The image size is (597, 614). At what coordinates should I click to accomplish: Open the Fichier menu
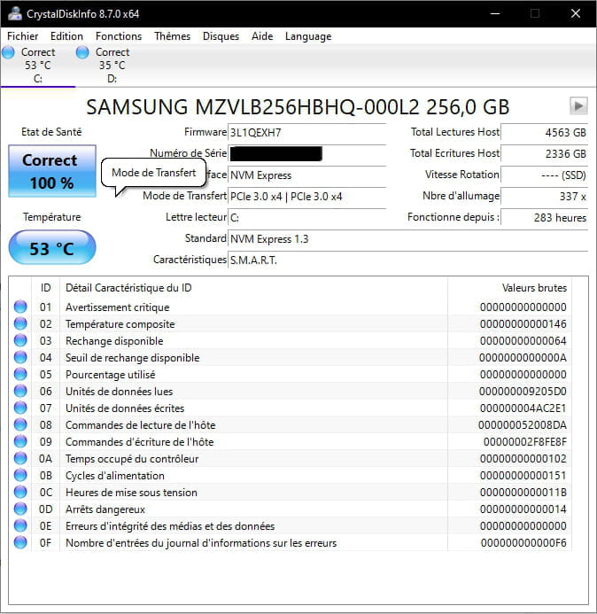point(23,36)
